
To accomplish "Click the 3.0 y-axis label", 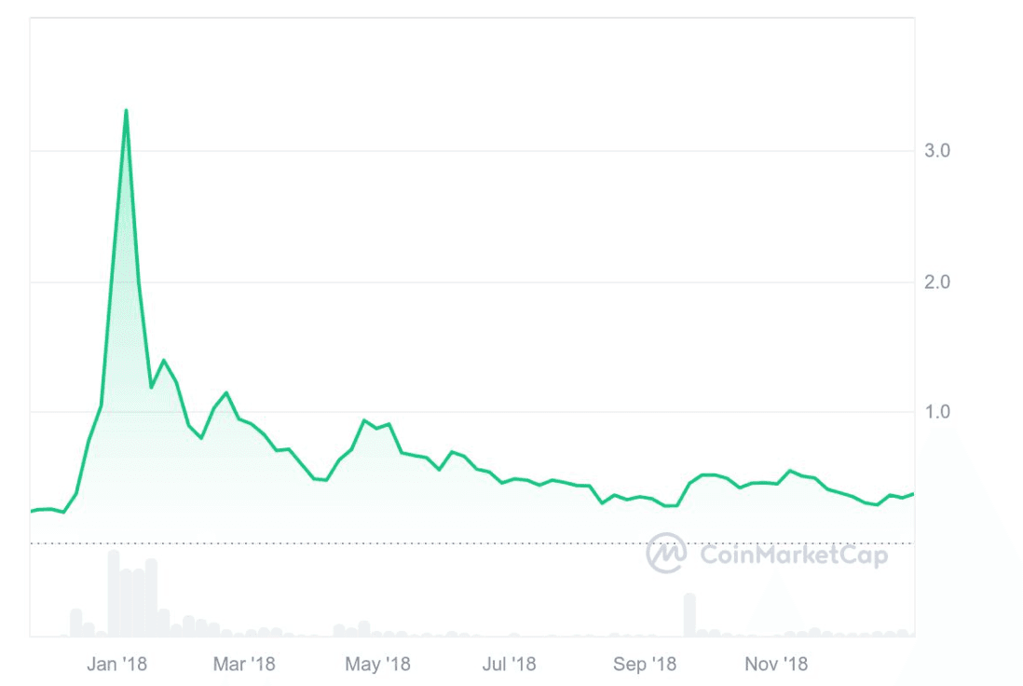I will pyautogui.click(x=936, y=151).
